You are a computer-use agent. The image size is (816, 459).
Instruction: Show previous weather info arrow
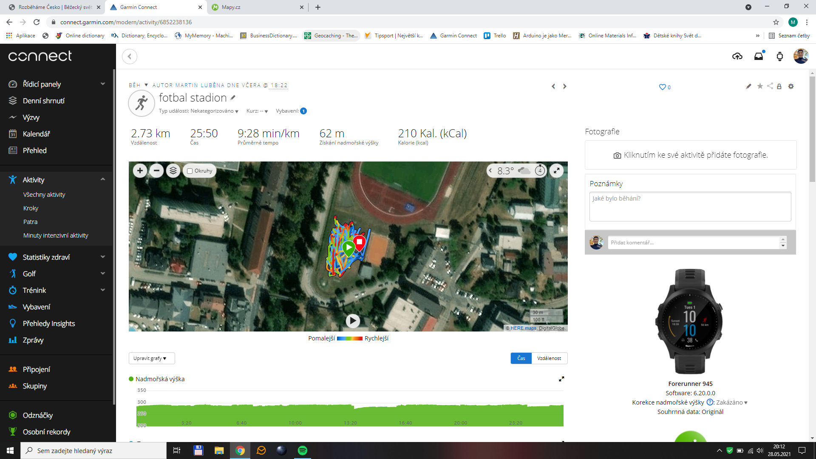point(490,171)
